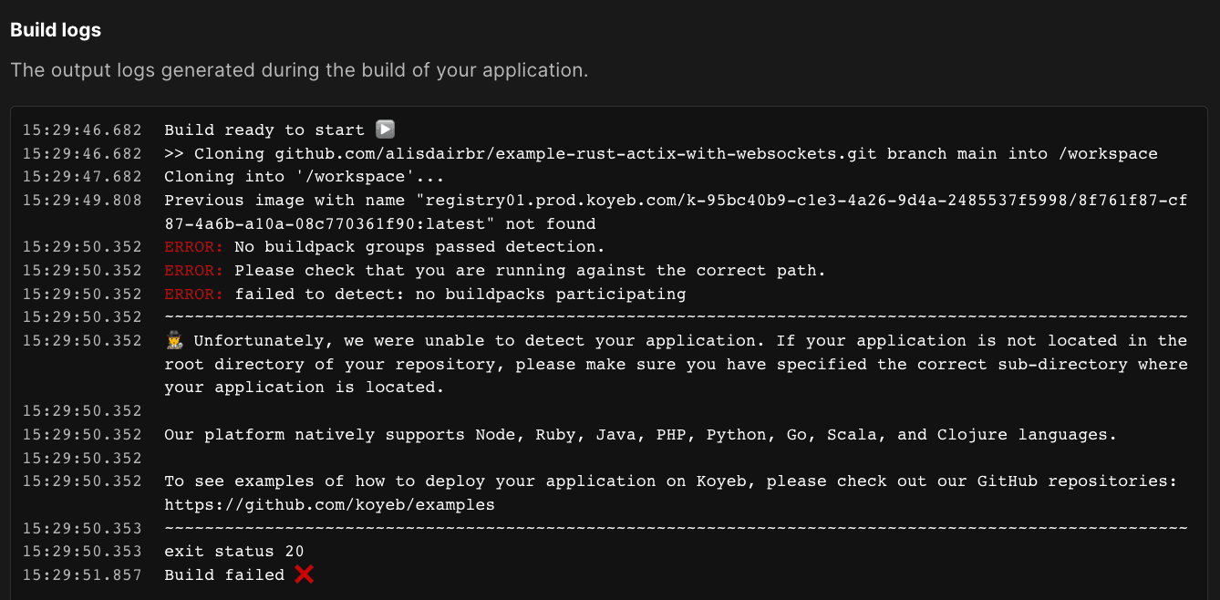Screen dimensions: 1220x600
Task: Click the detective emoji before "Unfortunately"
Action: click(x=175, y=341)
